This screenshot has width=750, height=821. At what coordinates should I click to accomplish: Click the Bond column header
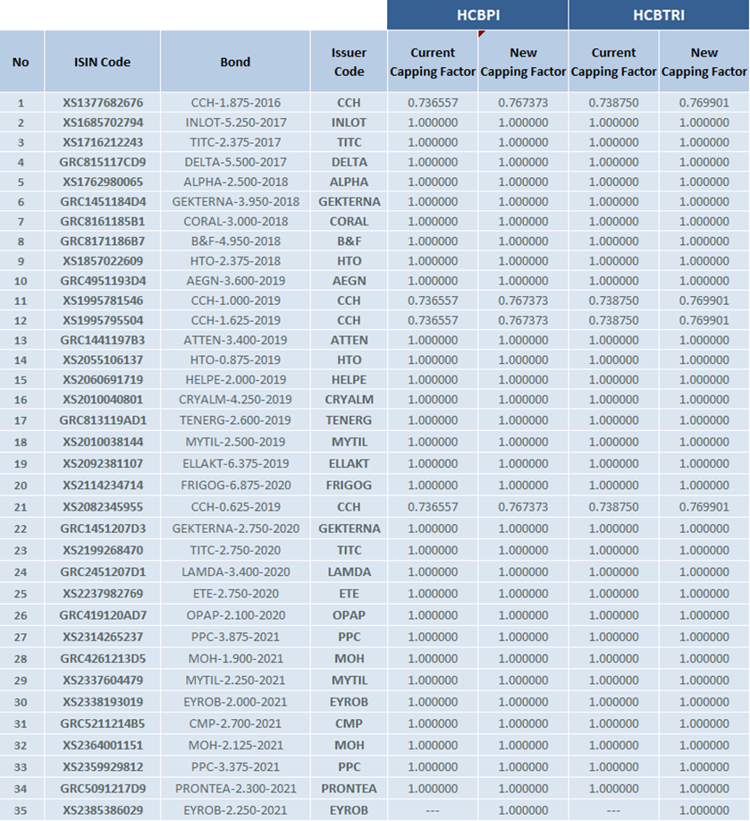coord(235,62)
